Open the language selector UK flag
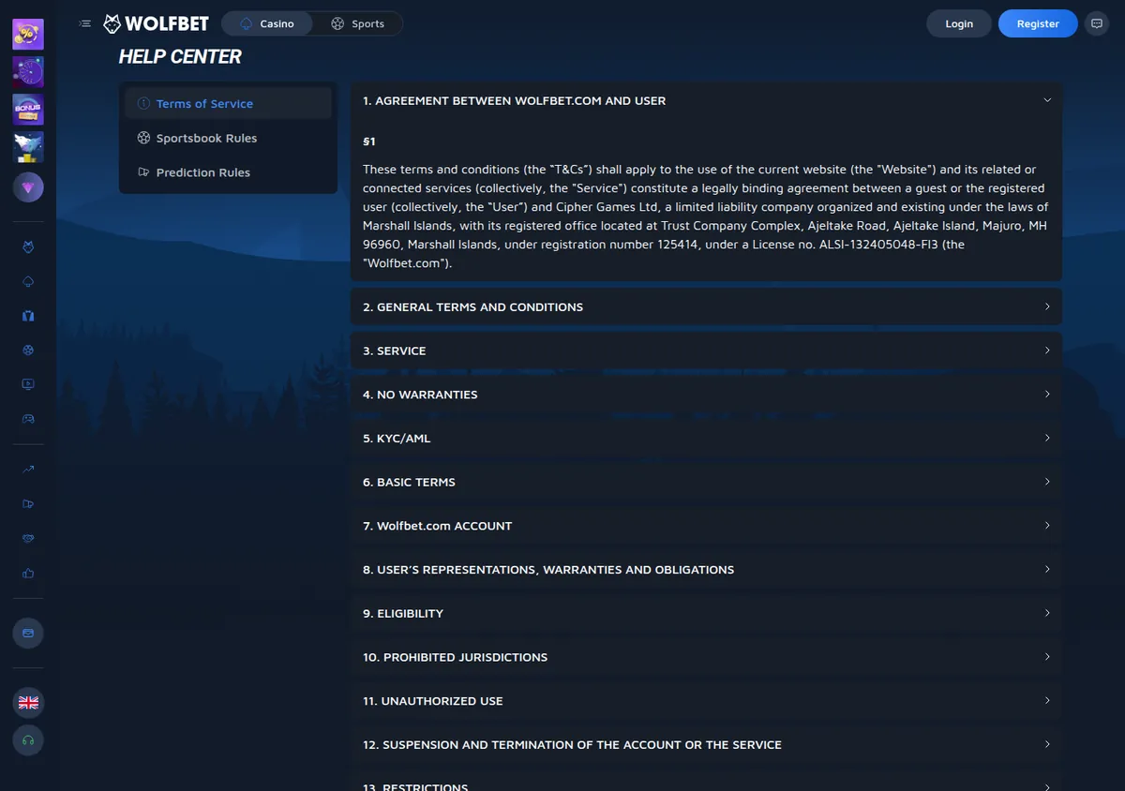Image resolution: width=1125 pixels, height=791 pixels. pyautogui.click(x=28, y=702)
